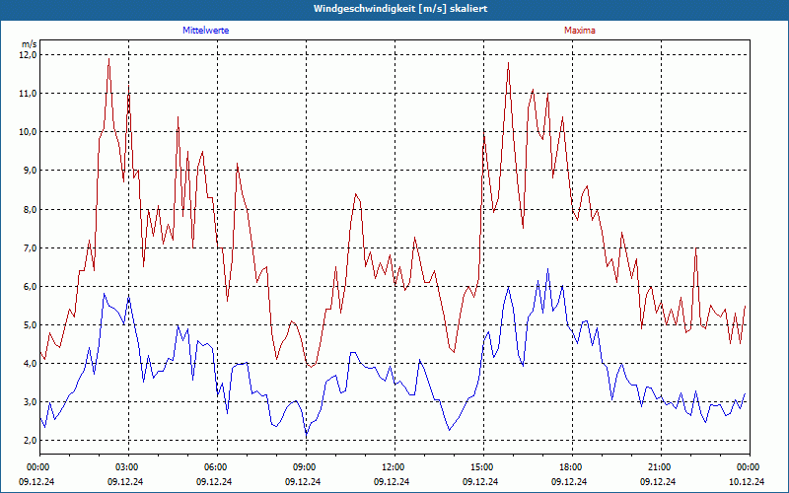Click the 10.12.24 date label
The image size is (789, 493).
[747, 481]
